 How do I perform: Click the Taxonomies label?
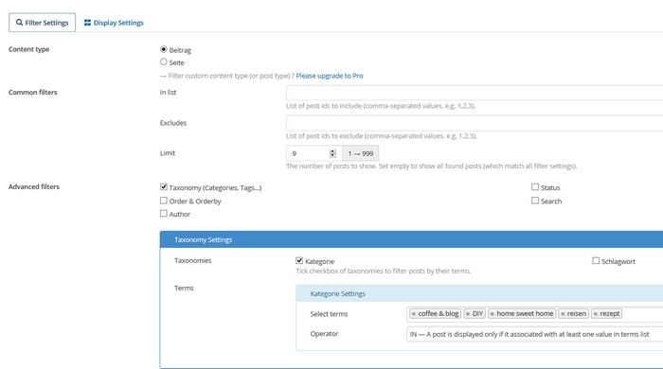point(193,260)
